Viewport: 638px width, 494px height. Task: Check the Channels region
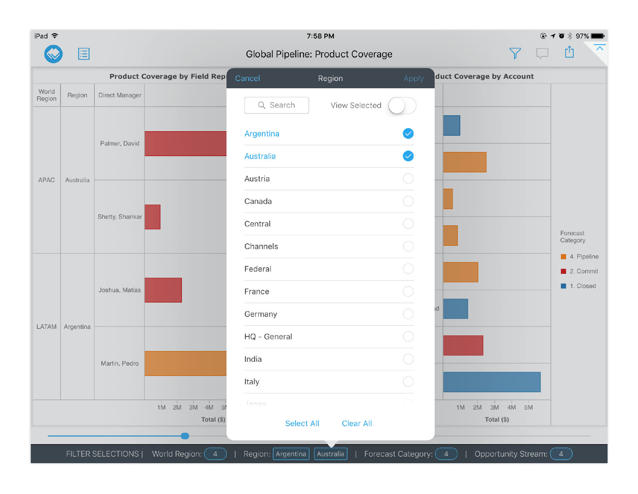[x=408, y=246]
